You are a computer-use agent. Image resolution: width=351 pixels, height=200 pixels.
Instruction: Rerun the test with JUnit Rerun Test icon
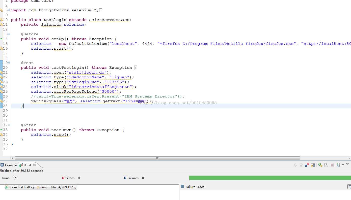(x=320, y=165)
